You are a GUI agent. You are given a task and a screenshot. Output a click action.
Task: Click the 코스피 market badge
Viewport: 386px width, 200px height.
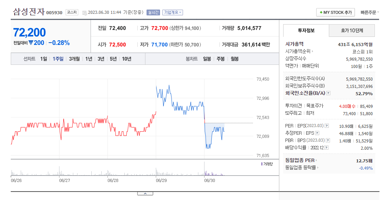[72, 12]
